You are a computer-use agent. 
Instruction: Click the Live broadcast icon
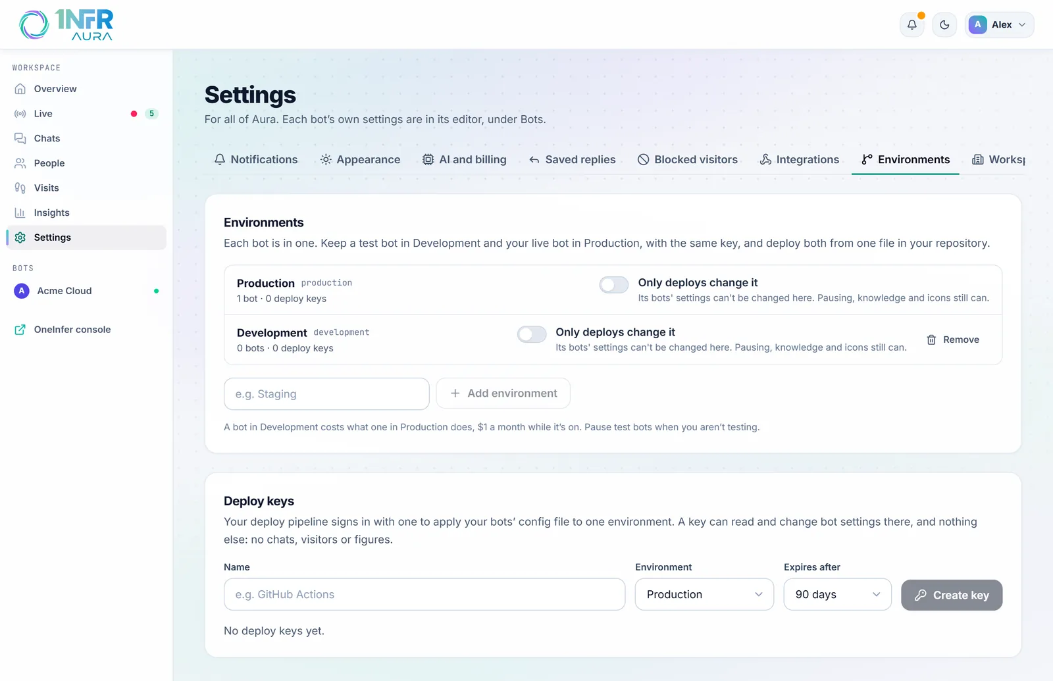(x=20, y=114)
